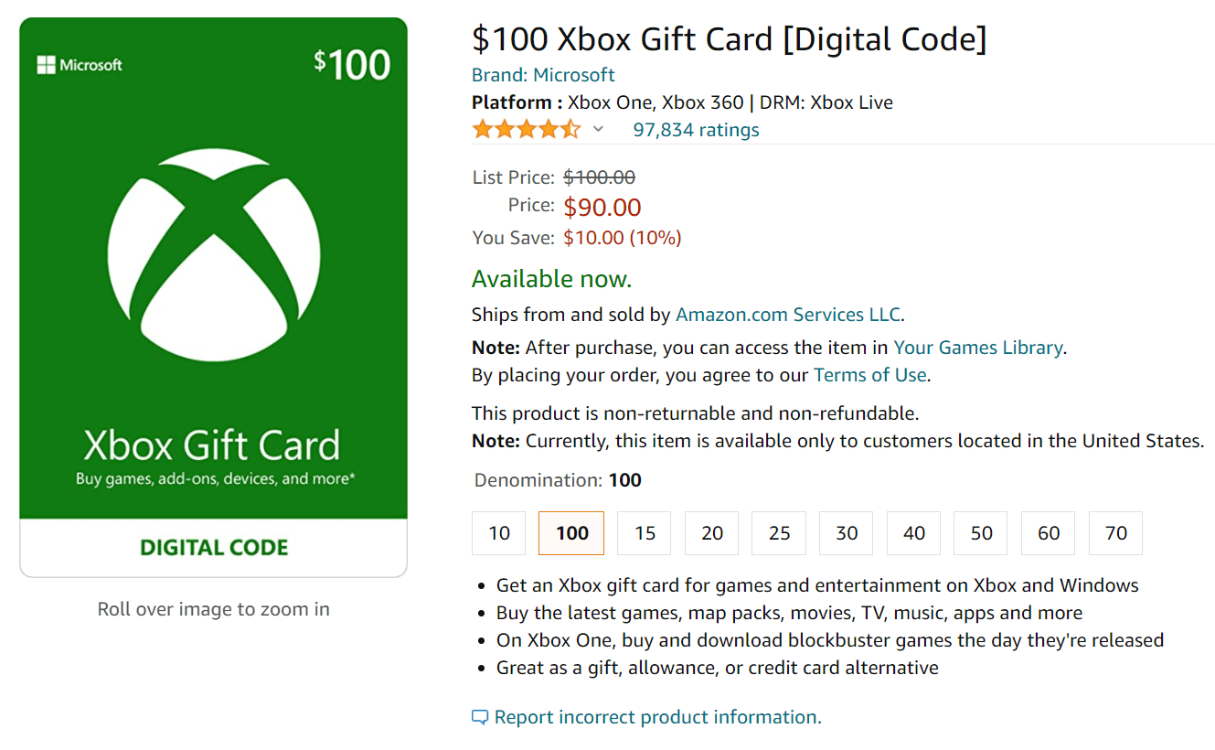Select the $15 denomination
1215x750 pixels.
[x=644, y=532]
